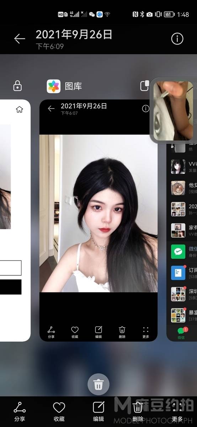Go back using the top-left arrow
This screenshot has height=427, width=197.
[x=20, y=38]
